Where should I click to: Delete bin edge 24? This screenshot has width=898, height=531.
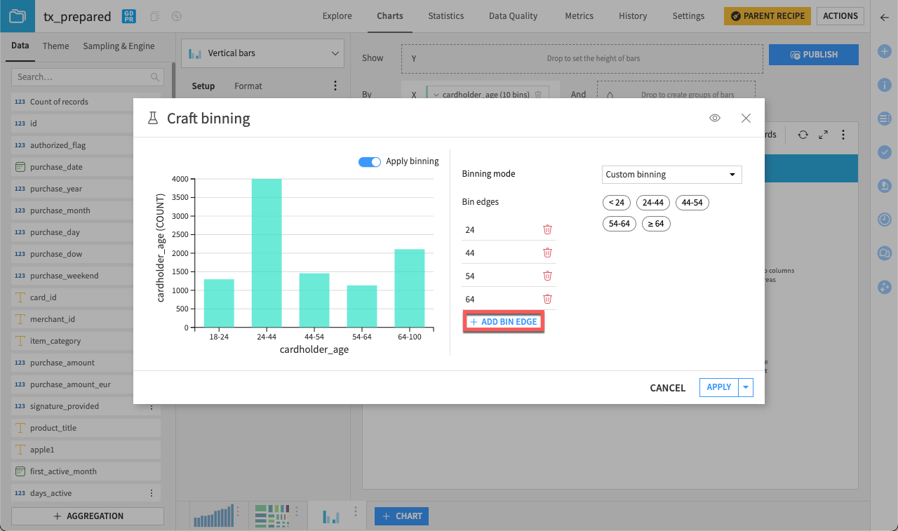pos(547,229)
